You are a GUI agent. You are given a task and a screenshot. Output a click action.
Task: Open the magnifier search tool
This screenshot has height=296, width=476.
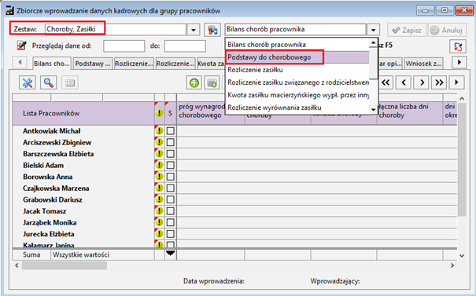[49, 82]
